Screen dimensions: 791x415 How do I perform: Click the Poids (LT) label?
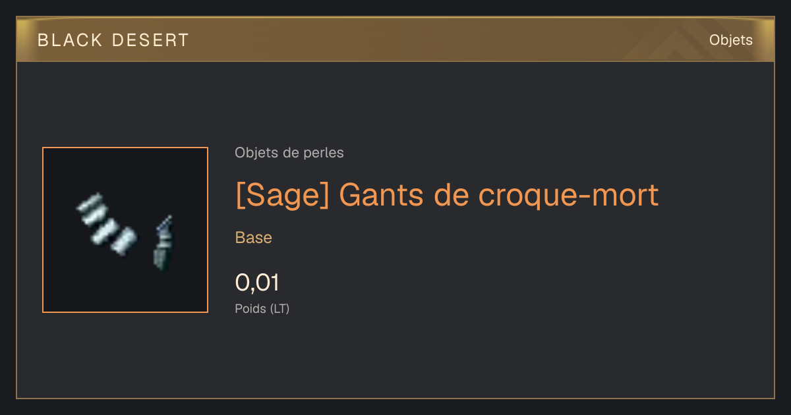click(x=262, y=308)
